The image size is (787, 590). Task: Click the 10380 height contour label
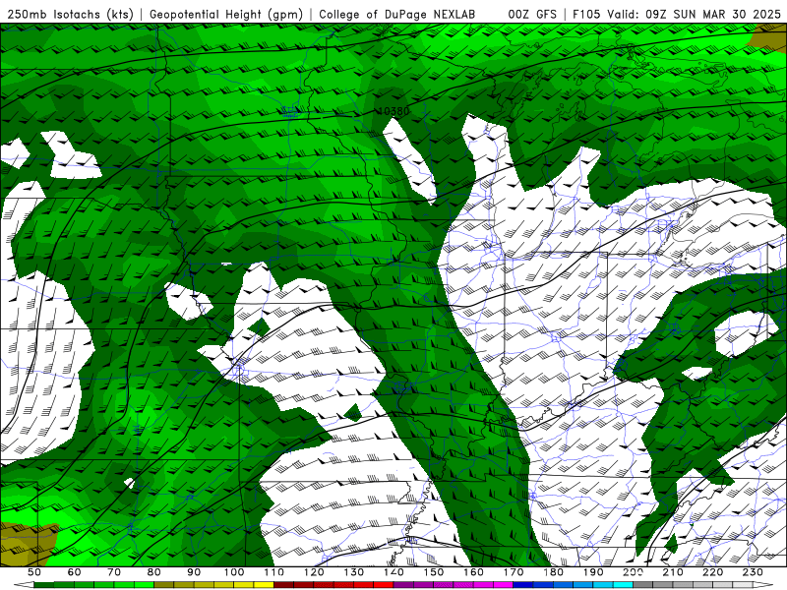point(393,111)
